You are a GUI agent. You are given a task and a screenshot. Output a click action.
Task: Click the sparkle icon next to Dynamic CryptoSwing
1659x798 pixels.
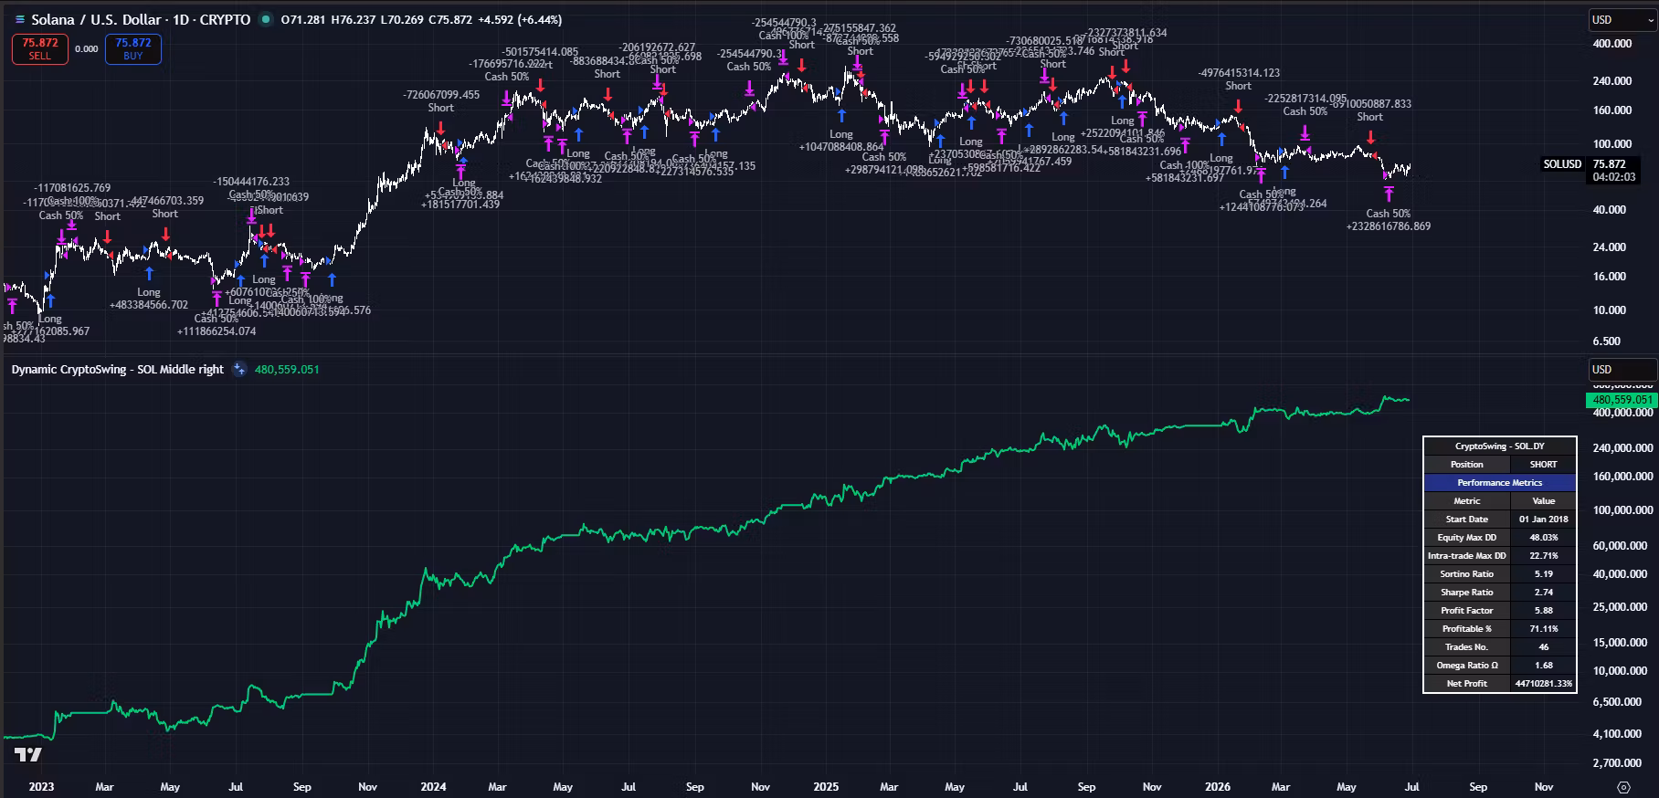[x=239, y=369]
